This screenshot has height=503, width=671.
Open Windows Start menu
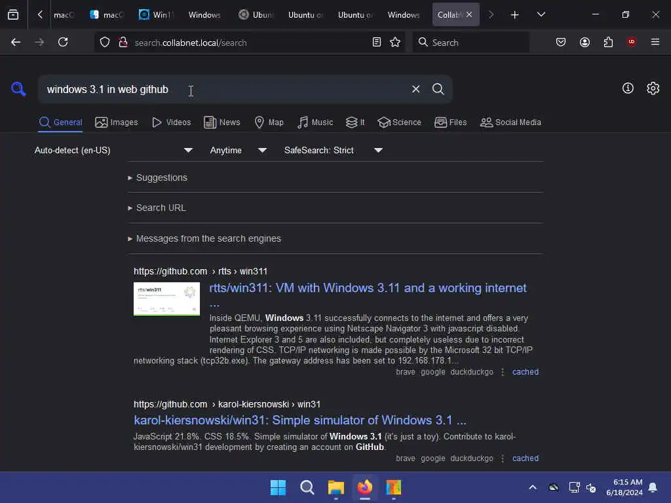click(x=278, y=487)
